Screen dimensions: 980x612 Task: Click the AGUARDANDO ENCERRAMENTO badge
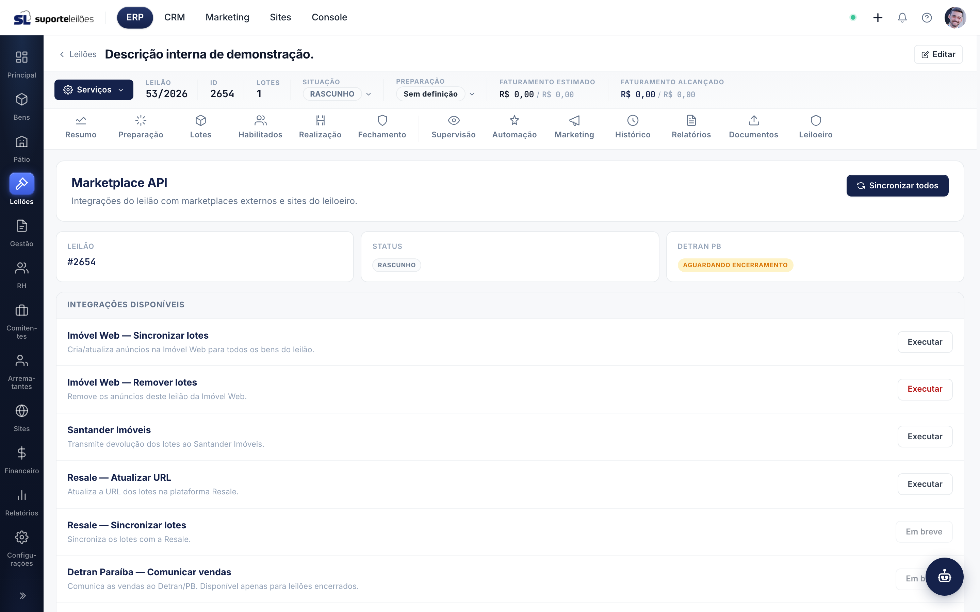[x=735, y=265]
